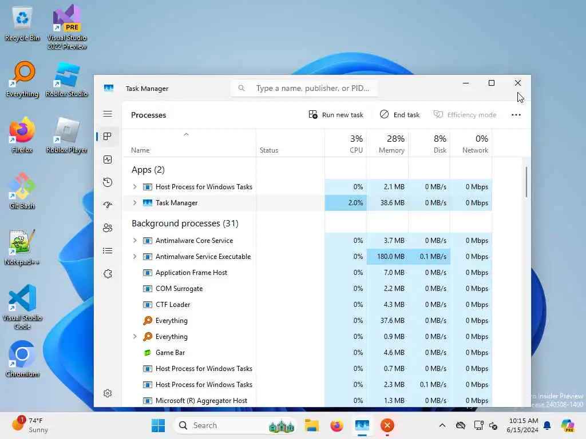The width and height of the screenshot is (586, 439).
Task: Click the Game Bar green icon
Action: [147, 352]
